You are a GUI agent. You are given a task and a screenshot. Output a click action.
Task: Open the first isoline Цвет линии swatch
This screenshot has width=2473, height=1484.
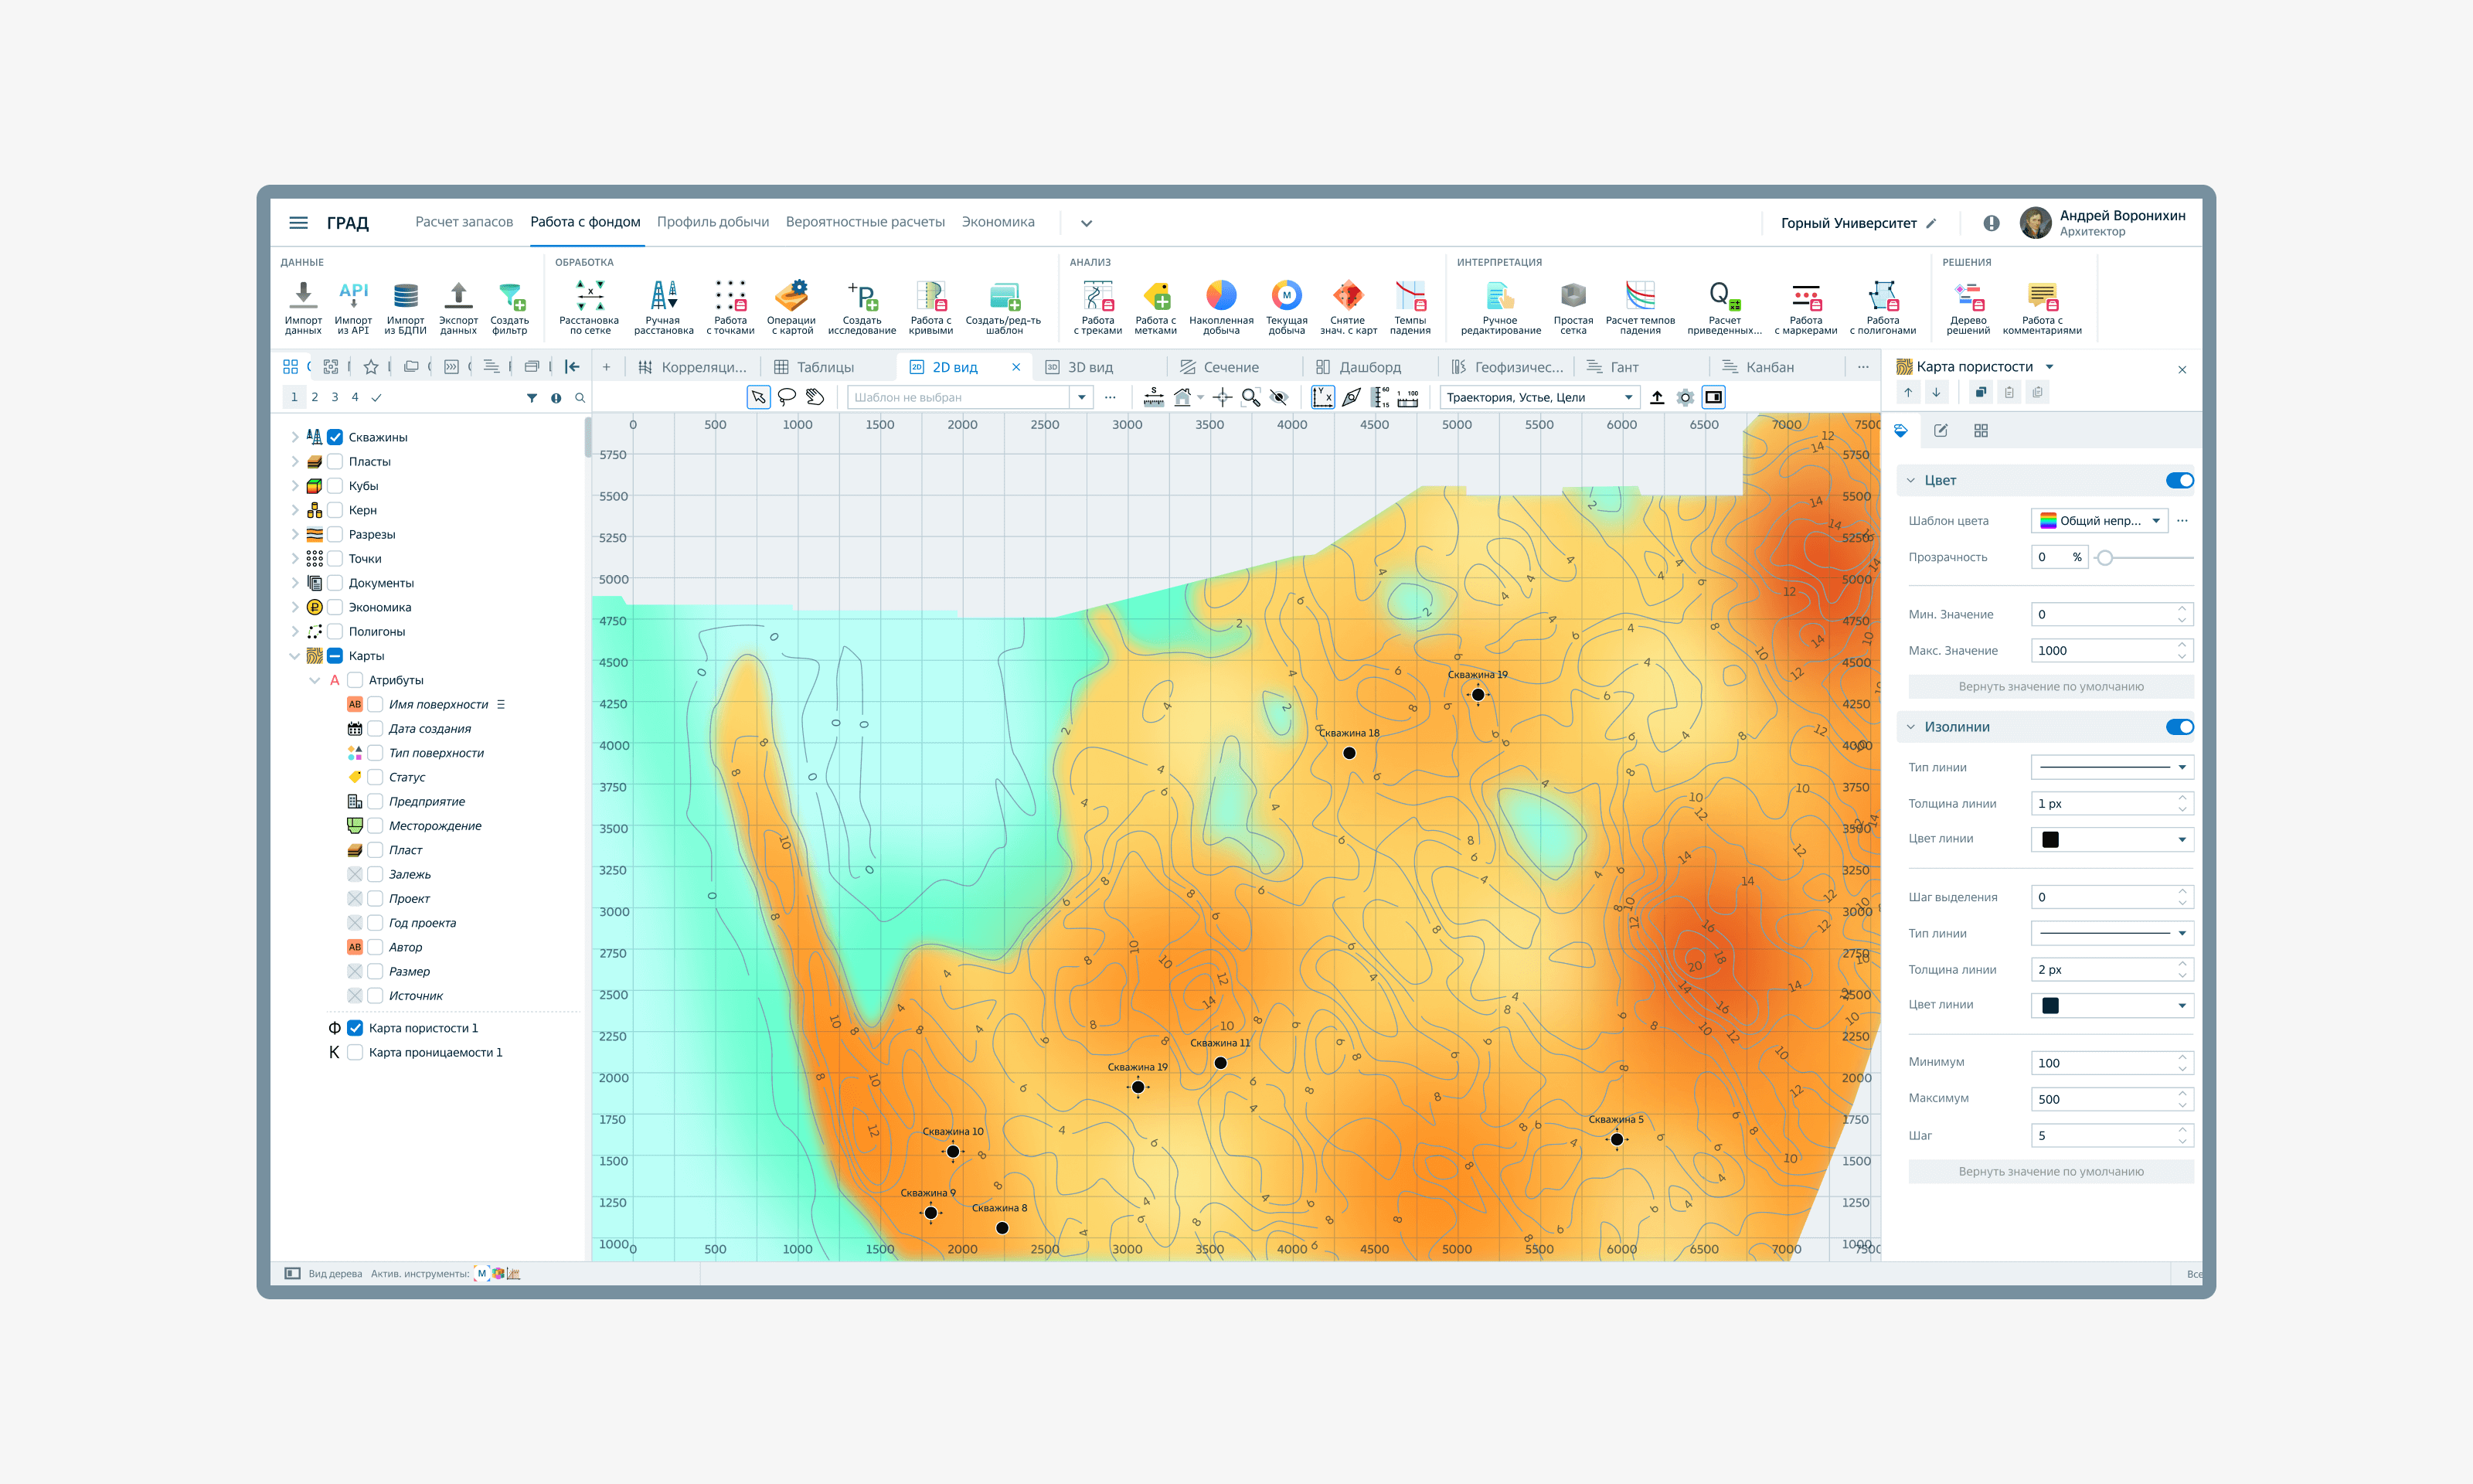click(2111, 840)
